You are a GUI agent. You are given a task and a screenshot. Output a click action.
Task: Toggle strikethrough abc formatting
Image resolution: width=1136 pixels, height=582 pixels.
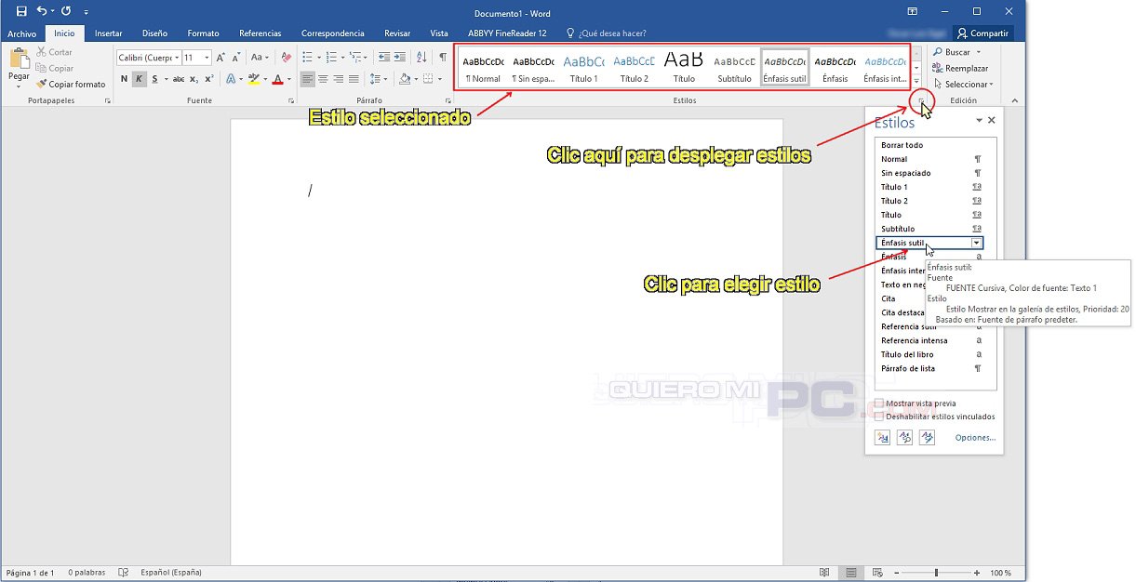coord(179,79)
